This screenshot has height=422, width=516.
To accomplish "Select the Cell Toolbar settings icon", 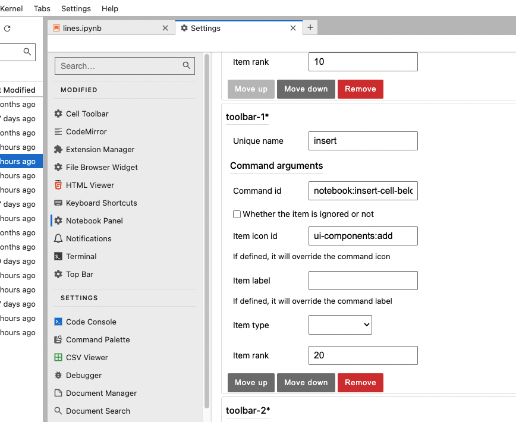I will [x=58, y=114].
